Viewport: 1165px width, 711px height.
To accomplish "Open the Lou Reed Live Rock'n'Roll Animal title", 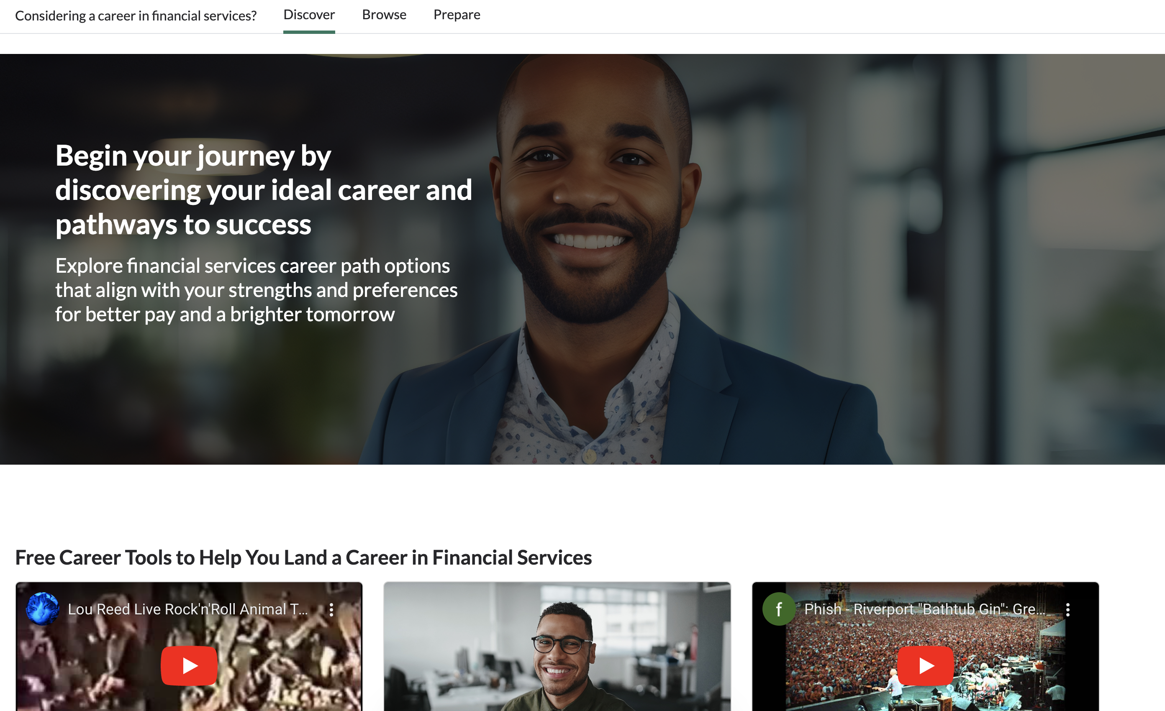I will click(188, 609).
